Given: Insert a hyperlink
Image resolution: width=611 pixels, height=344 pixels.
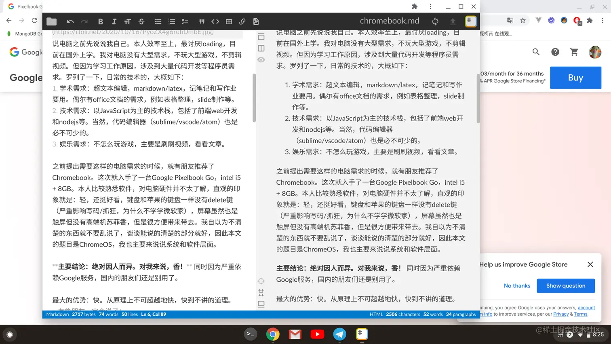Looking at the screenshot, I should (x=242, y=21).
